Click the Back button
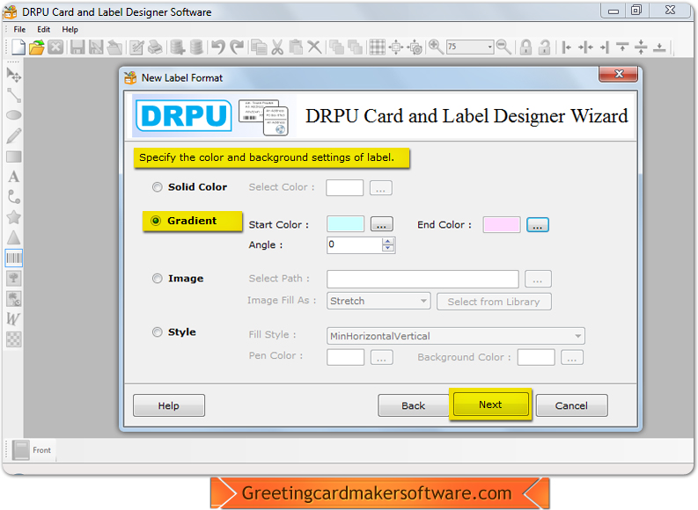 414,405
